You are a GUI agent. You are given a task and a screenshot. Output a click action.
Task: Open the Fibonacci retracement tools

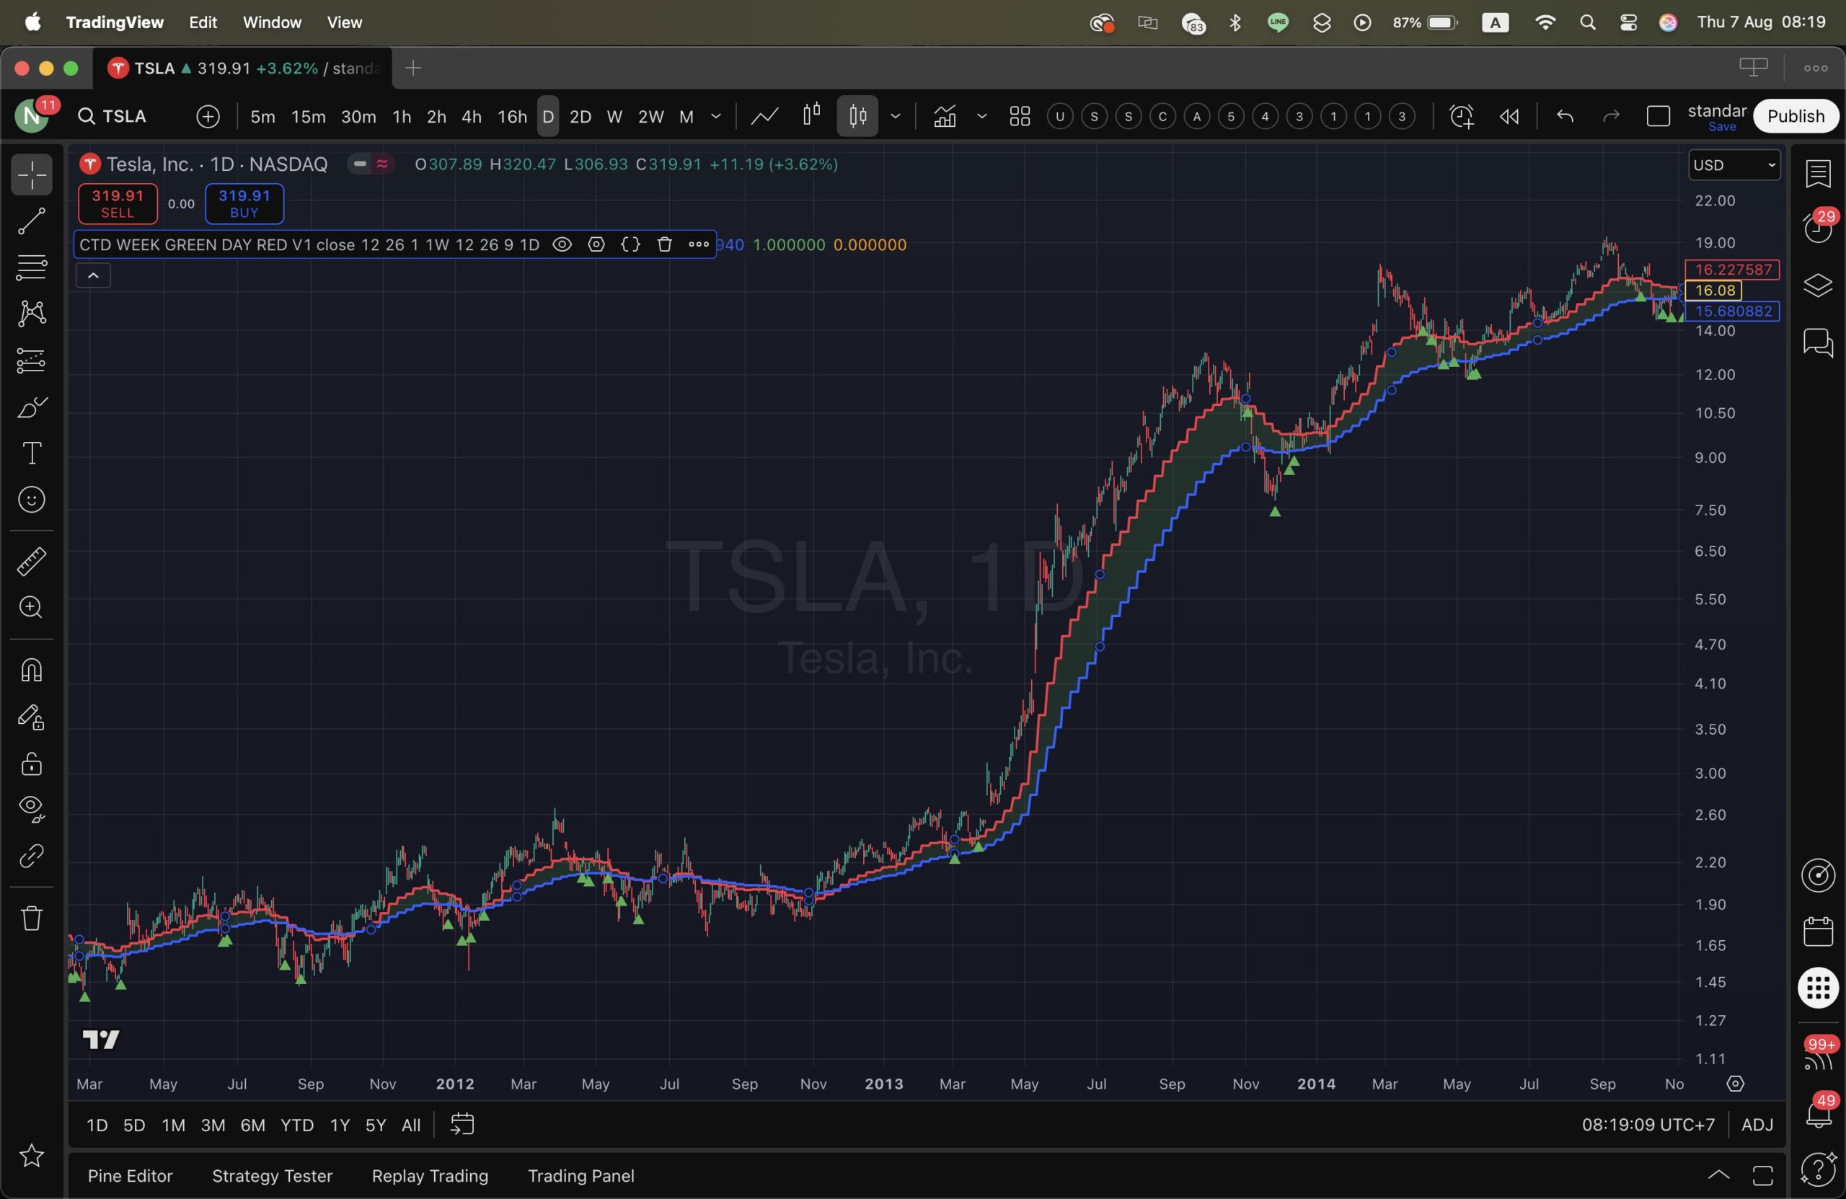(31, 267)
